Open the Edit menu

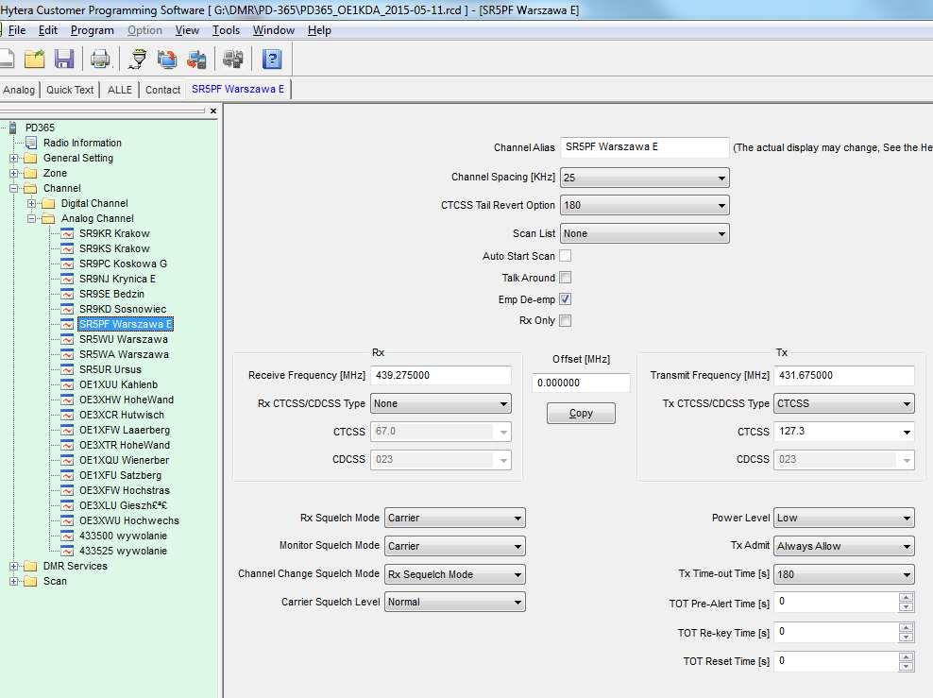[x=47, y=30]
